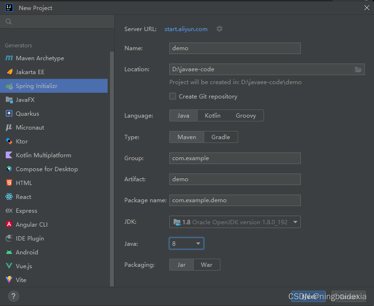Click the JavaFX generator icon

[9, 100]
